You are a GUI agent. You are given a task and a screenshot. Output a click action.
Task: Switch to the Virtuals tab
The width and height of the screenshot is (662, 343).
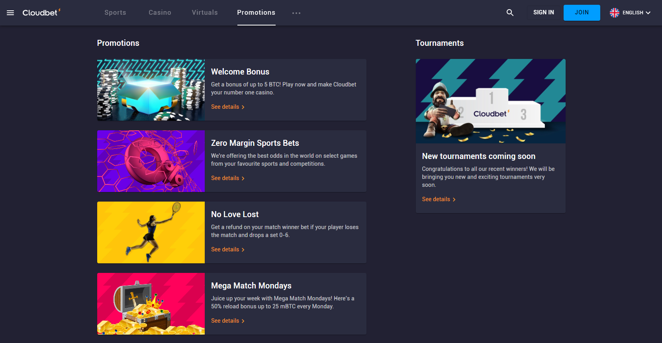pos(205,12)
